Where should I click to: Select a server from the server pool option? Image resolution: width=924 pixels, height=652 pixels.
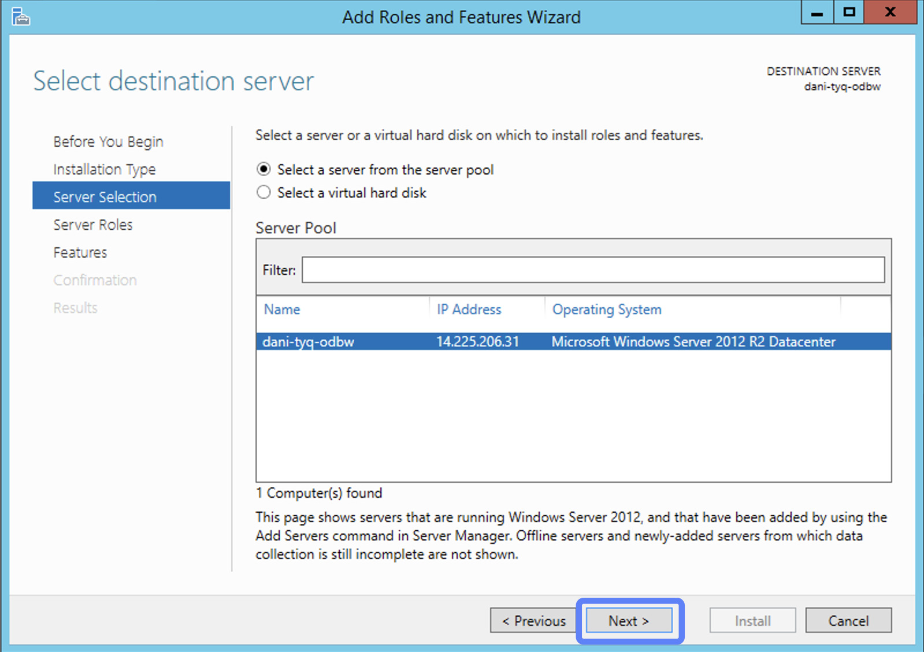coord(264,169)
